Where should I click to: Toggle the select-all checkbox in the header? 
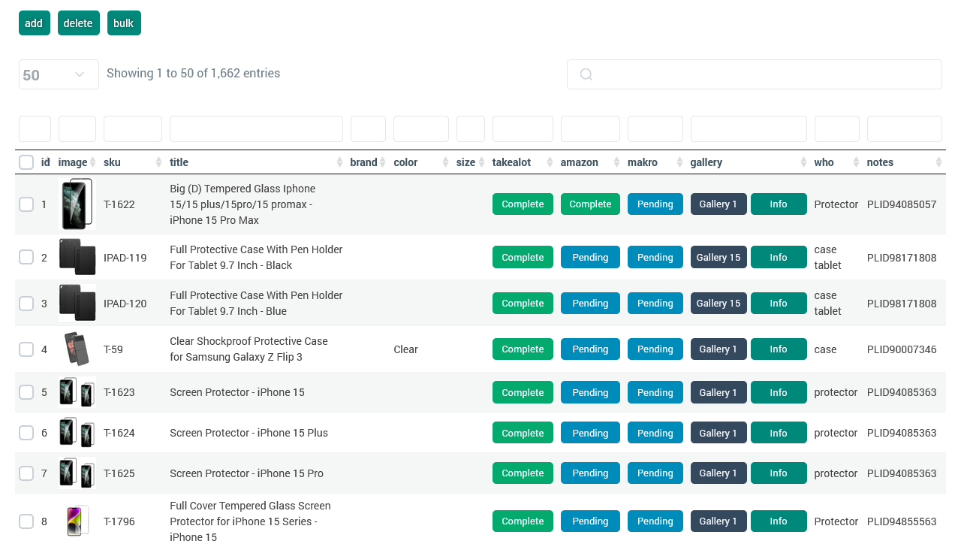coord(26,162)
